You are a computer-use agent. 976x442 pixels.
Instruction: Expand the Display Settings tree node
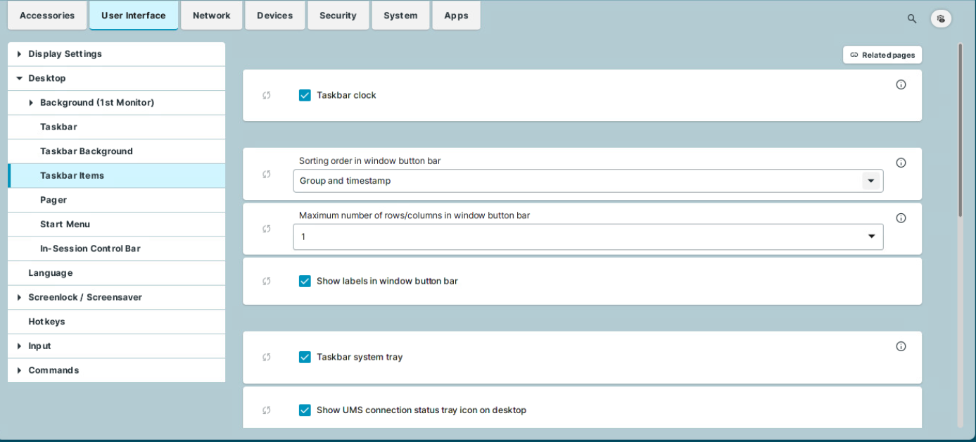pyautogui.click(x=19, y=54)
